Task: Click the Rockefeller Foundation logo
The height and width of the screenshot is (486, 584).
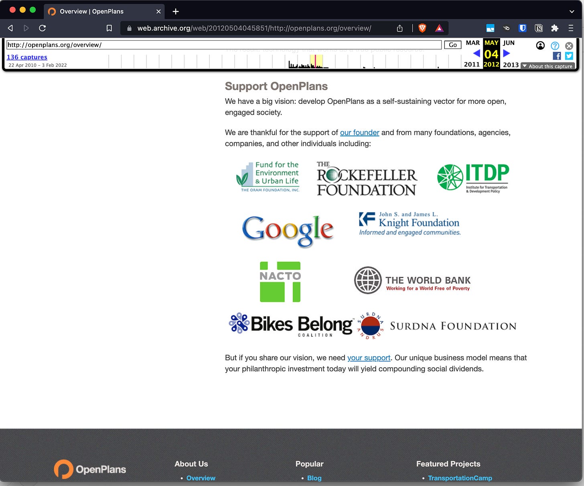Action: click(367, 178)
